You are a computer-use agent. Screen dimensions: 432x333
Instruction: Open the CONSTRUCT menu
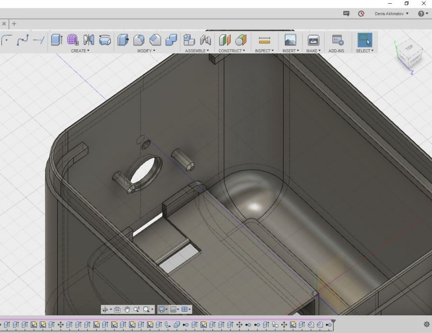click(x=232, y=51)
